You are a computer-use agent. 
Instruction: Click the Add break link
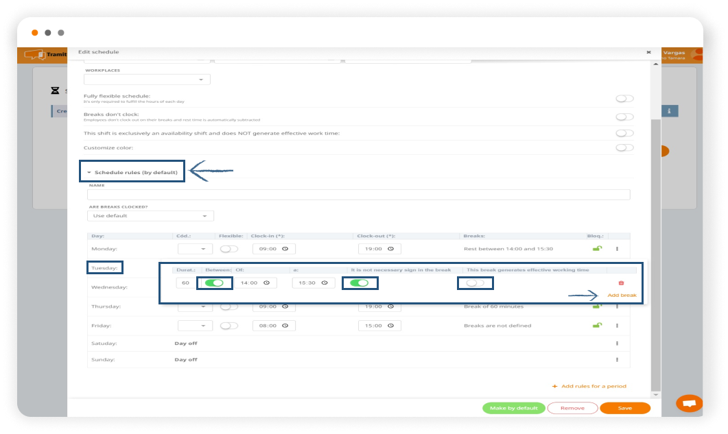point(622,296)
